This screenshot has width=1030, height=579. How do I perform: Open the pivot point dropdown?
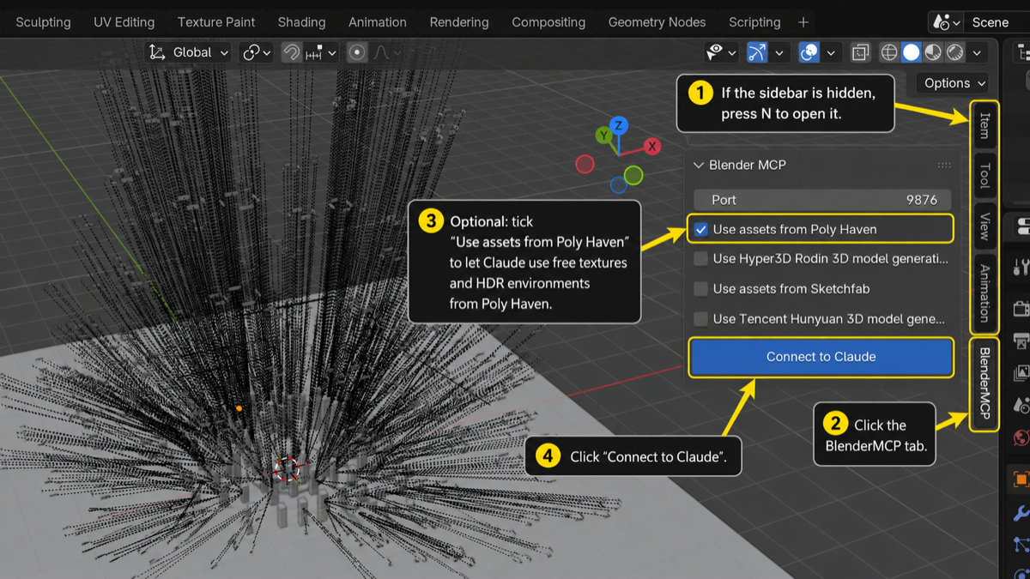coord(257,52)
